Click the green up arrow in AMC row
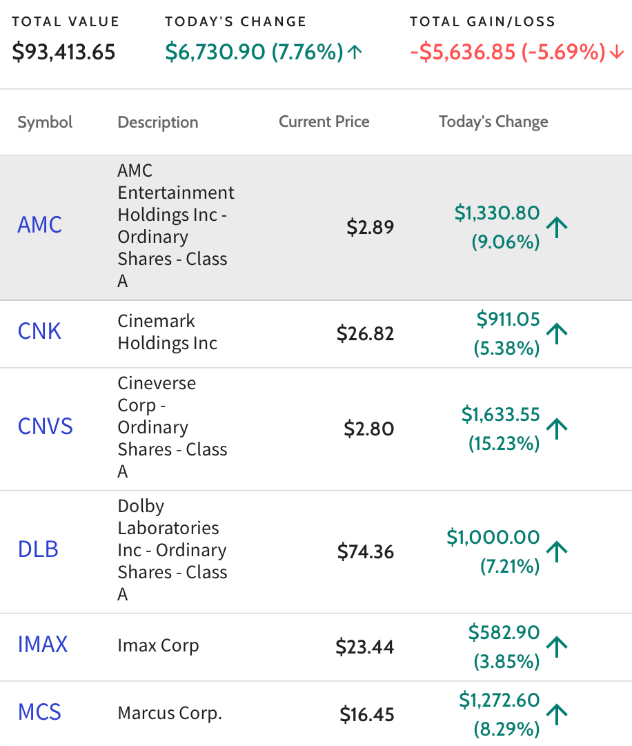The image size is (632, 746). point(557,227)
